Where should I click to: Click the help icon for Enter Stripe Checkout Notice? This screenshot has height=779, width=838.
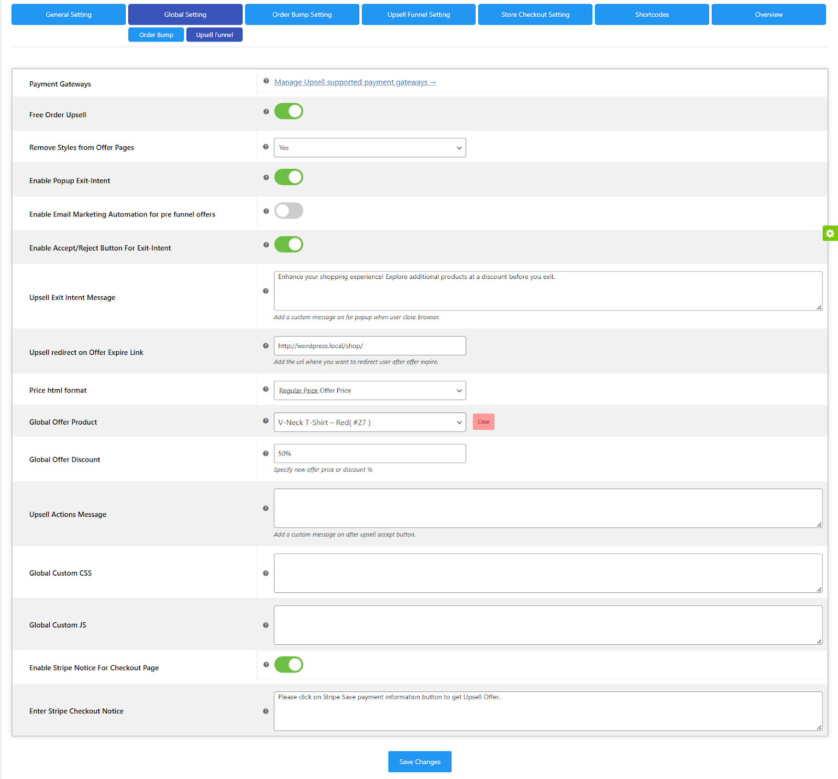(266, 711)
